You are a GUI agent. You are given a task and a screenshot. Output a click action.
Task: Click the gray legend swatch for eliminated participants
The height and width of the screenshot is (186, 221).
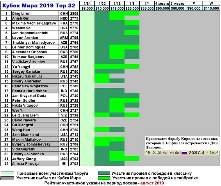(x=7, y=178)
